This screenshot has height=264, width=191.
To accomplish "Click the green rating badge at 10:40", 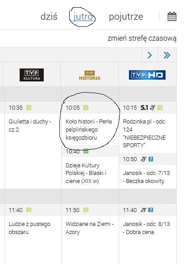I will click(86, 151).
